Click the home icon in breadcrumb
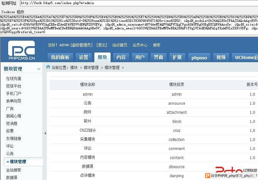 coord(48,67)
